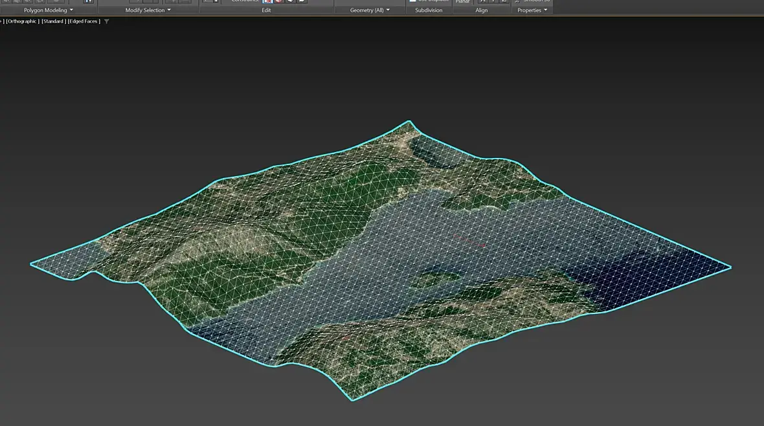Open the Properties panel dropdown
This screenshot has height=426, width=764.
tap(532, 10)
